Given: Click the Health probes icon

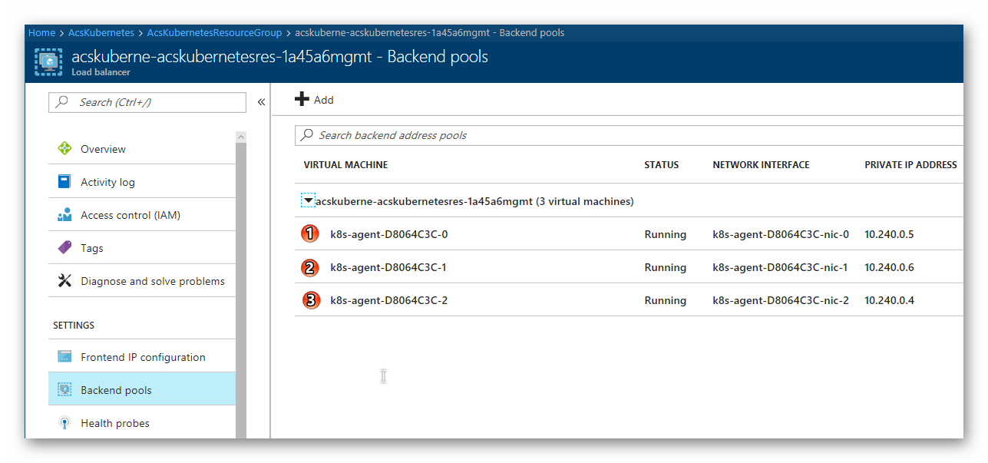Looking at the screenshot, I should [x=64, y=423].
